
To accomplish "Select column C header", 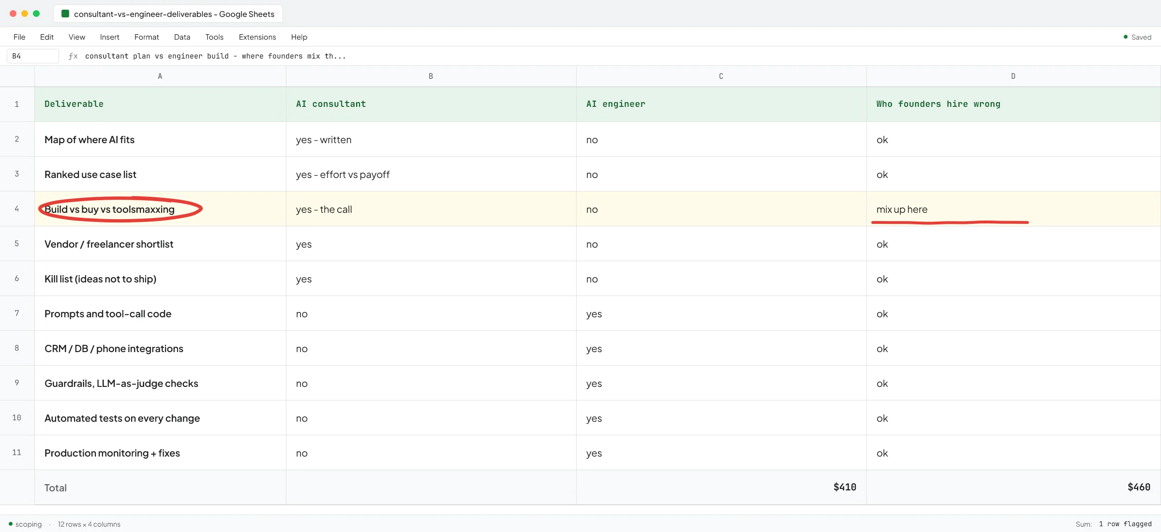I will [x=721, y=76].
